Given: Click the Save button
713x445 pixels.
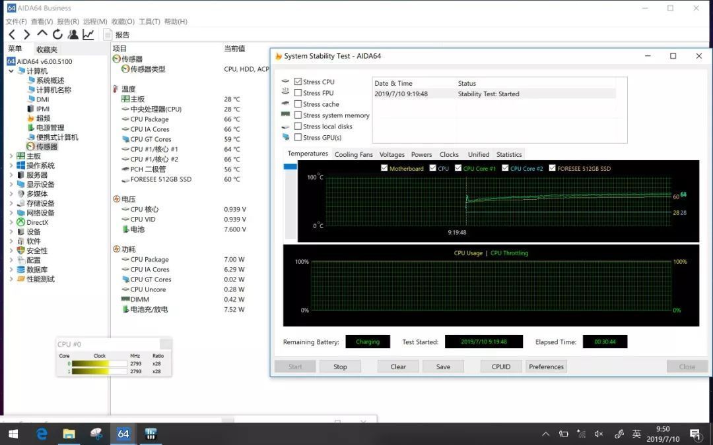Looking at the screenshot, I should coord(444,367).
